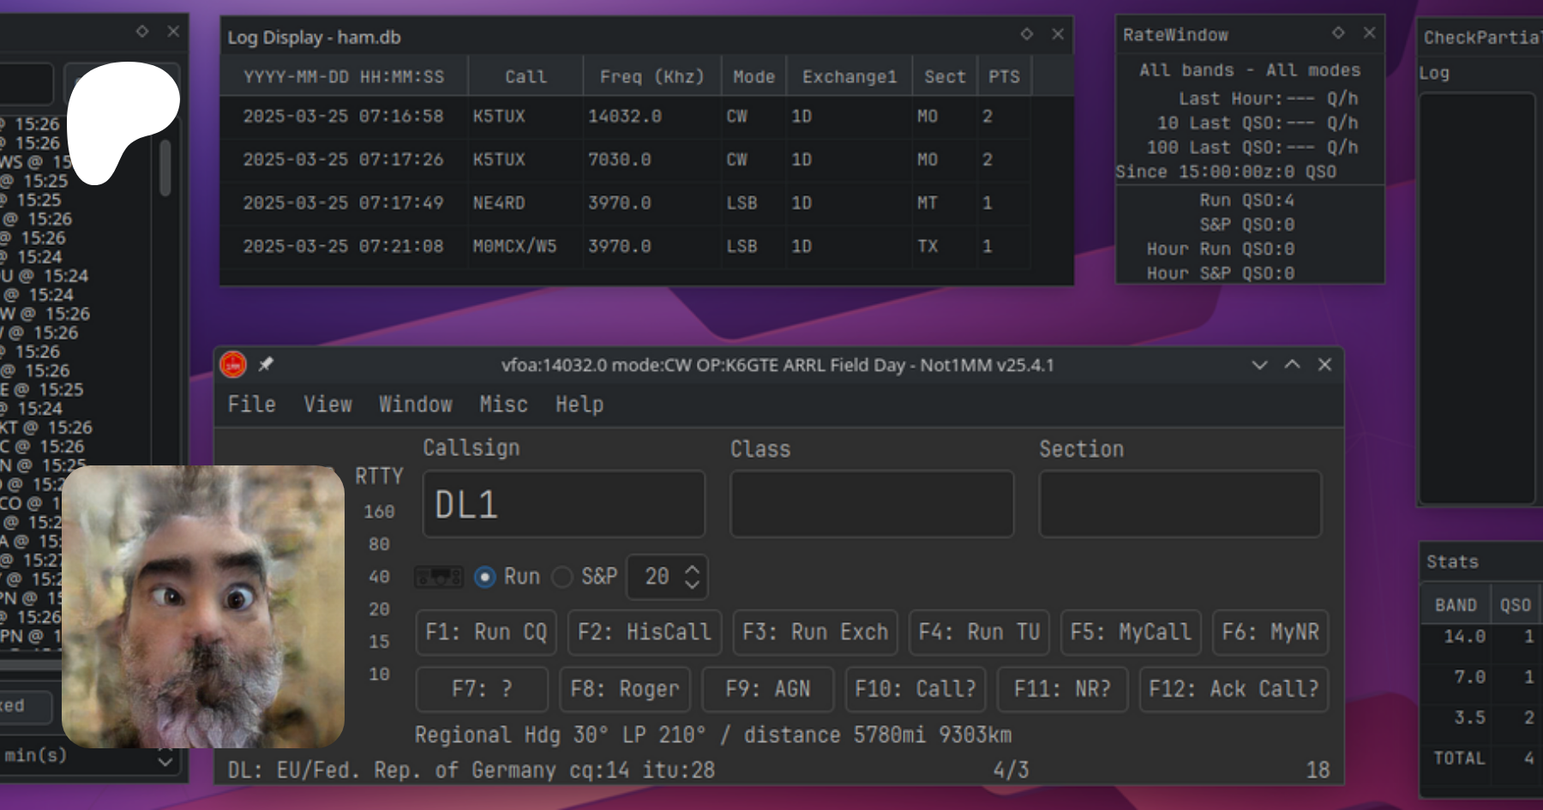Roll up the Not1MM window with chevron-up

point(1292,365)
